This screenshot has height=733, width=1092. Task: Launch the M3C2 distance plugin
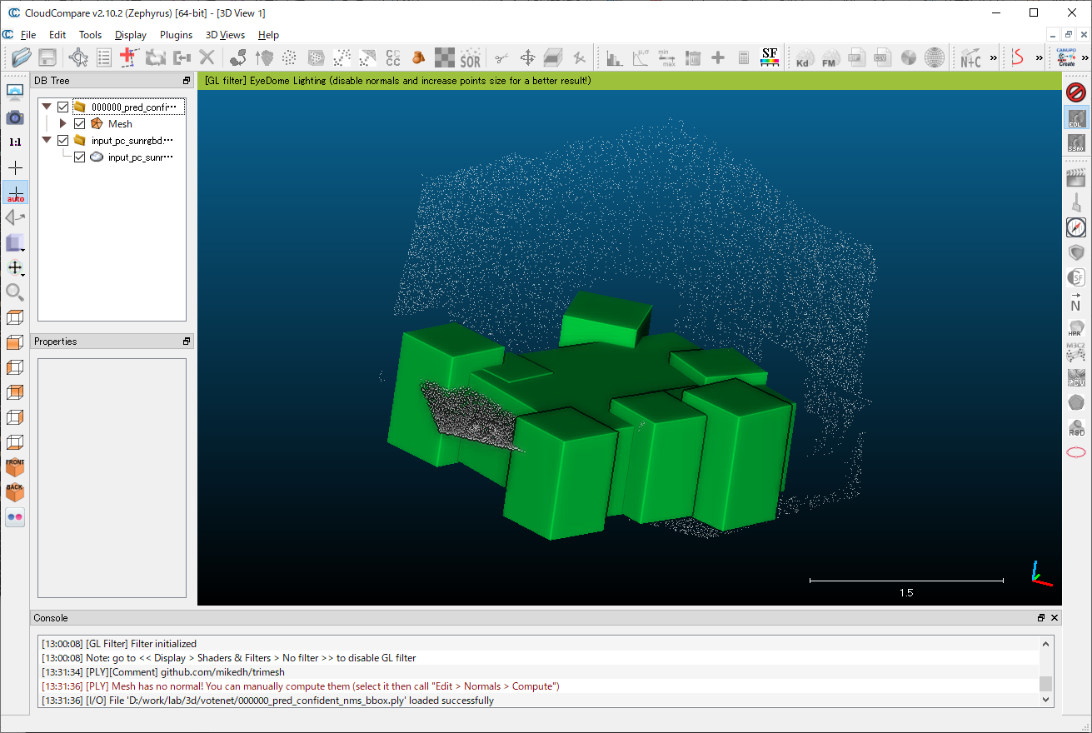(1075, 353)
